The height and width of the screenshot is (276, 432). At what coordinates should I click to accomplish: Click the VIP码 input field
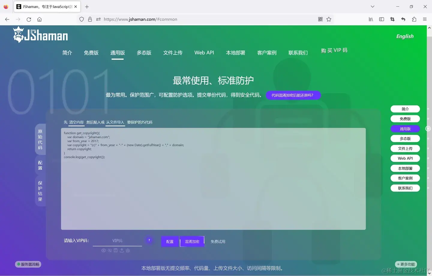tap(117, 240)
